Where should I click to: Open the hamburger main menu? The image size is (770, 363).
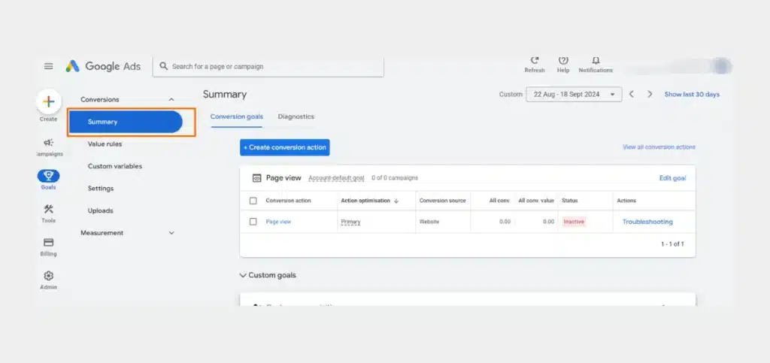(x=49, y=66)
